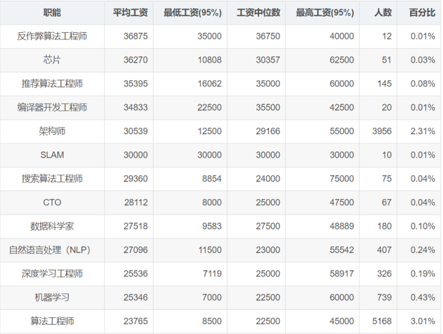This screenshot has height=334, width=443.
Task: Select the 深度学习工程师 row label
Action: (52, 274)
